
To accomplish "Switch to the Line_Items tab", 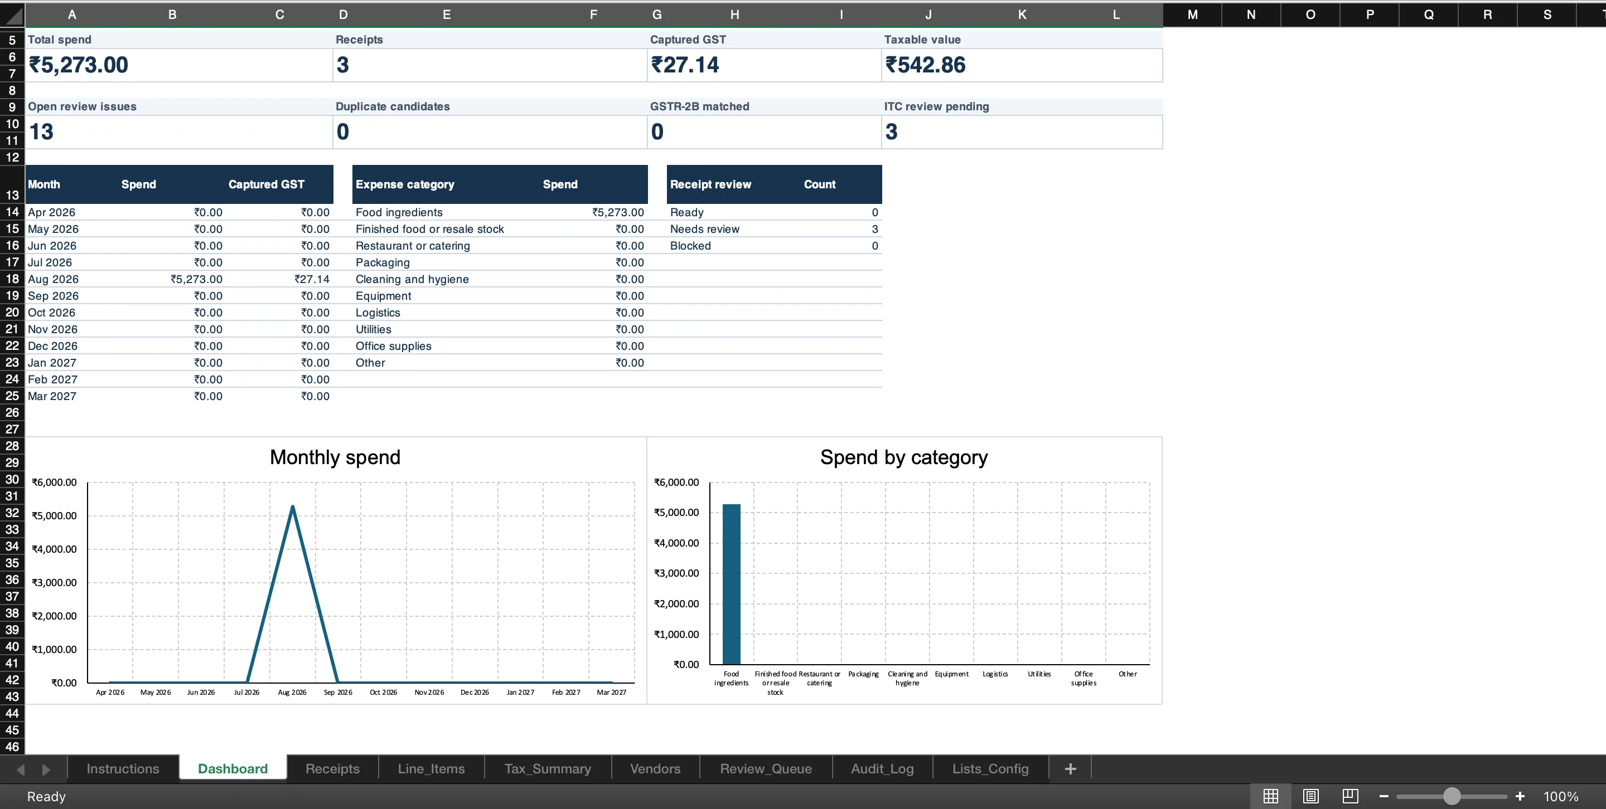I will click(432, 768).
